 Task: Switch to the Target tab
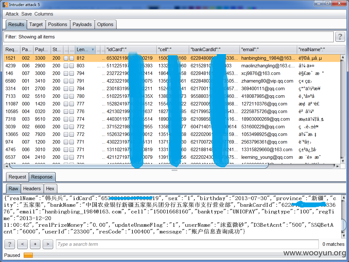[36, 24]
